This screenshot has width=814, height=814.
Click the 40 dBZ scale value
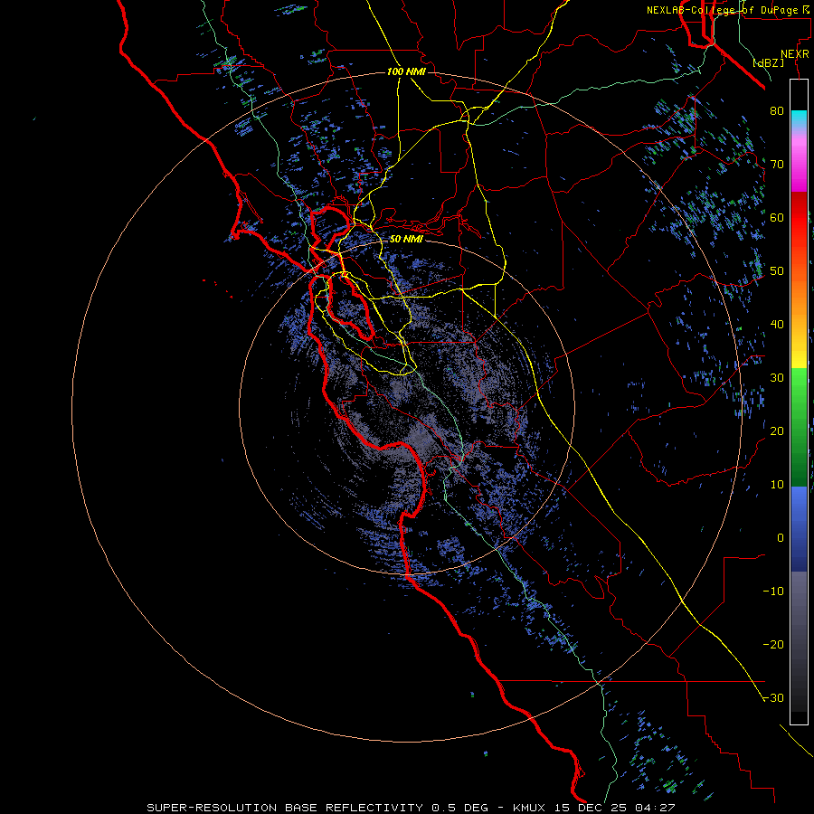(x=777, y=324)
